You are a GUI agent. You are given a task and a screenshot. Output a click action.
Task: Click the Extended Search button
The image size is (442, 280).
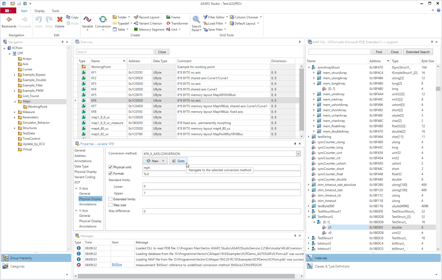click(x=418, y=52)
